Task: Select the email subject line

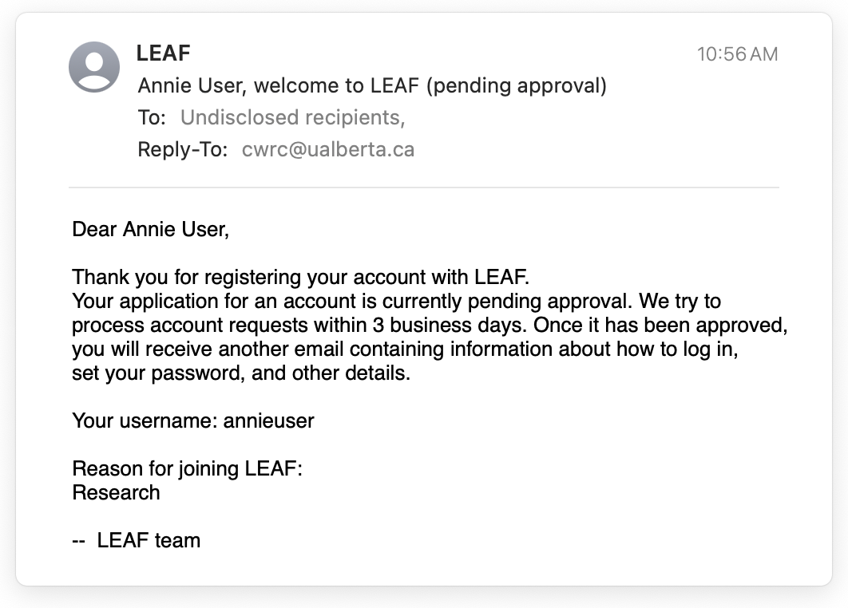Action: coord(372,85)
